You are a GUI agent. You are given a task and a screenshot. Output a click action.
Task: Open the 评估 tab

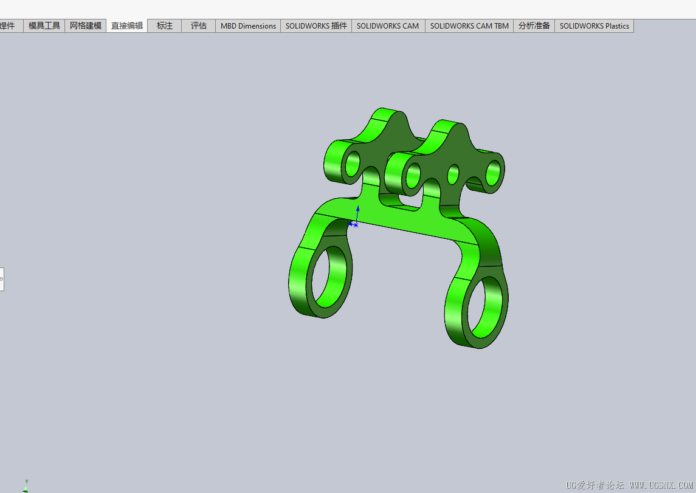pos(198,26)
